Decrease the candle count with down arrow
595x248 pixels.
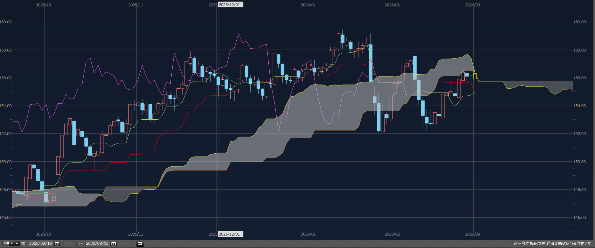(x=12, y=243)
